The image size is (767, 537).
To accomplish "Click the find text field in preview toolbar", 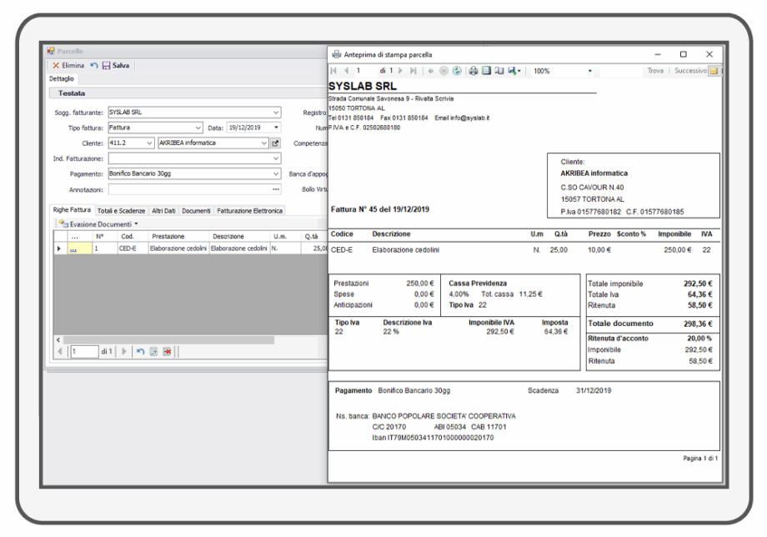I will (619, 72).
